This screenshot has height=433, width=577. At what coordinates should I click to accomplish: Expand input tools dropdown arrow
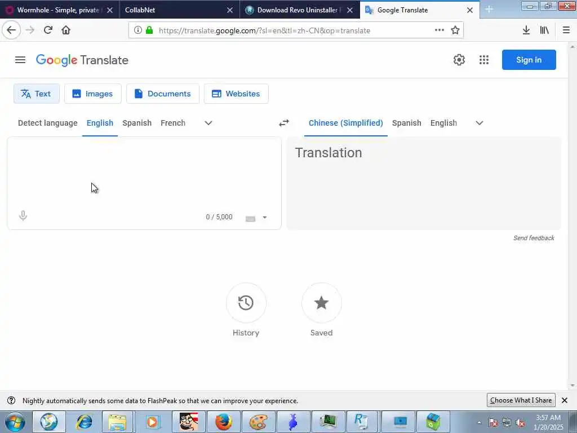click(x=265, y=218)
